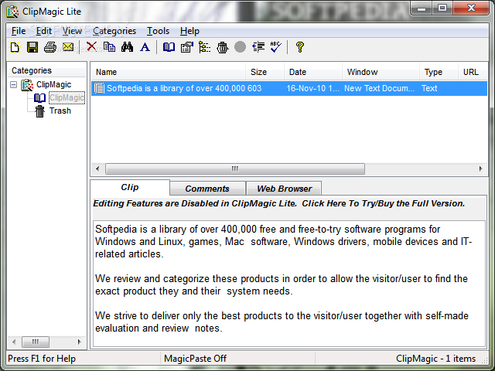Click the category tree structure icon

point(204,47)
